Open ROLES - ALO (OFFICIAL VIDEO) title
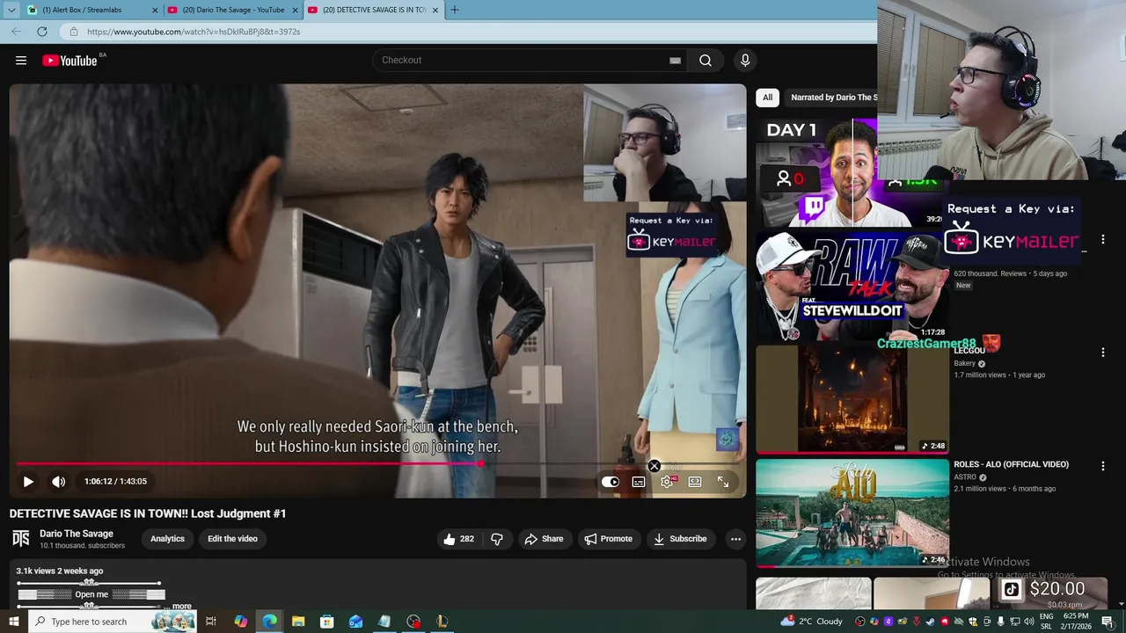 tap(1011, 464)
